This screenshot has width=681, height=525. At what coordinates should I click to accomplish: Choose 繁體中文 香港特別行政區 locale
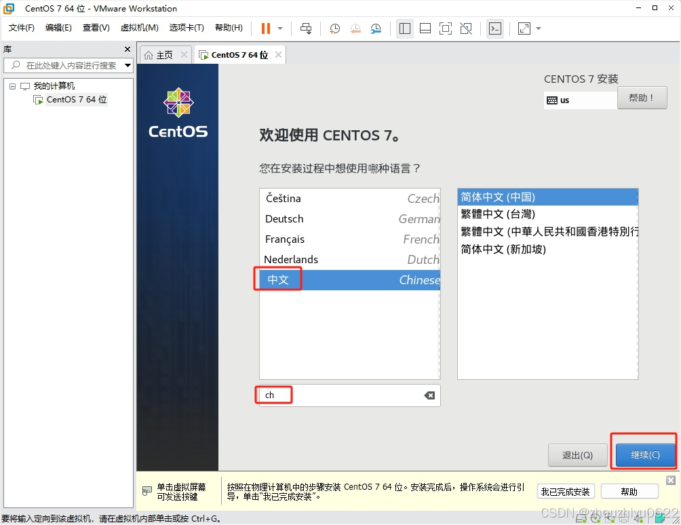click(x=547, y=231)
